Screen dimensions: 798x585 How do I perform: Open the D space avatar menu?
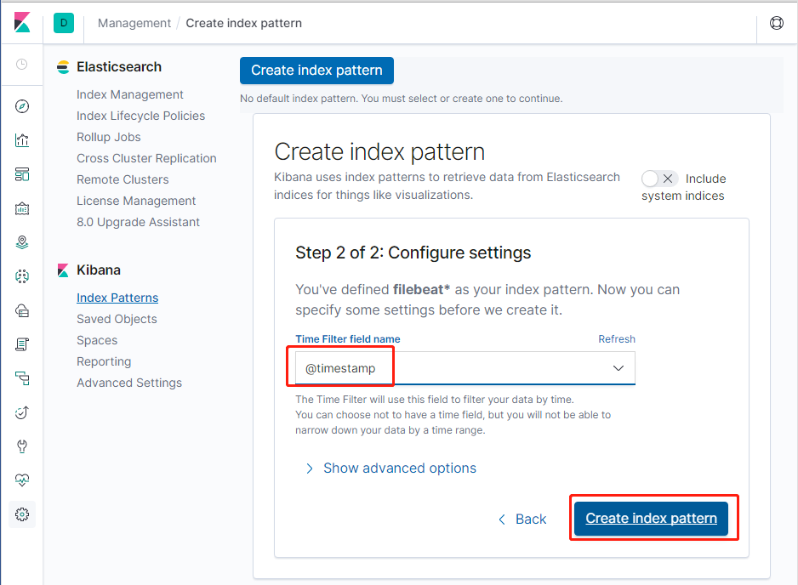64,23
